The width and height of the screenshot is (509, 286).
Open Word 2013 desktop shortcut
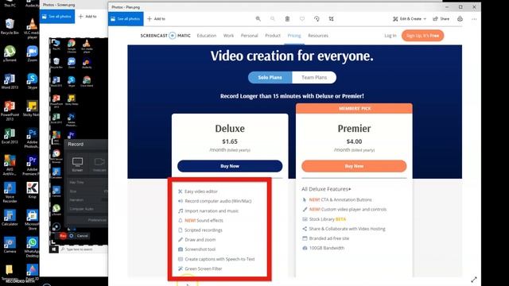10,81
